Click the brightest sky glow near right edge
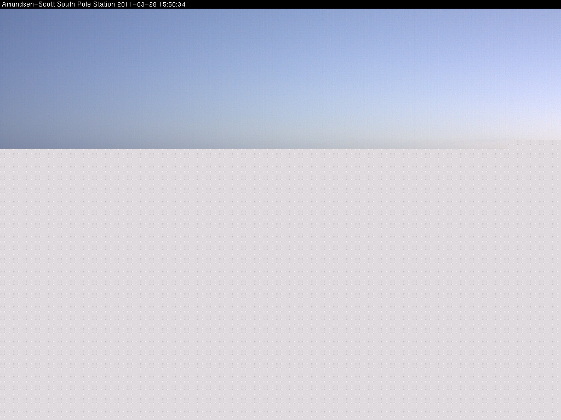The image size is (561, 420). pyautogui.click(x=548, y=109)
